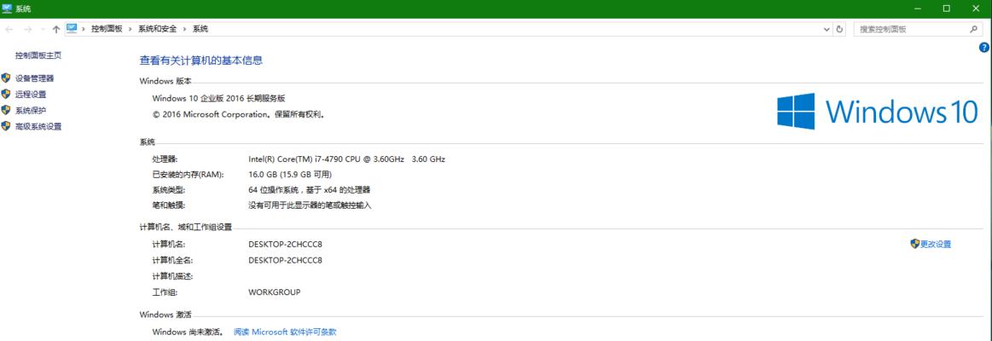The width and height of the screenshot is (992, 341).
Task: Open recent locations dropdown arrow
Action: 43,29
